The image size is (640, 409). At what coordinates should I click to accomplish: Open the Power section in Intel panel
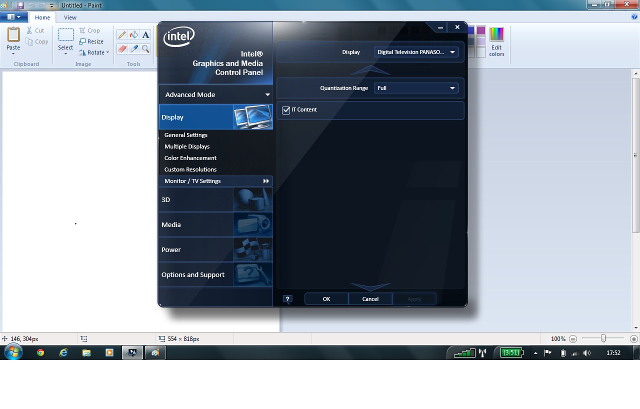(215, 249)
